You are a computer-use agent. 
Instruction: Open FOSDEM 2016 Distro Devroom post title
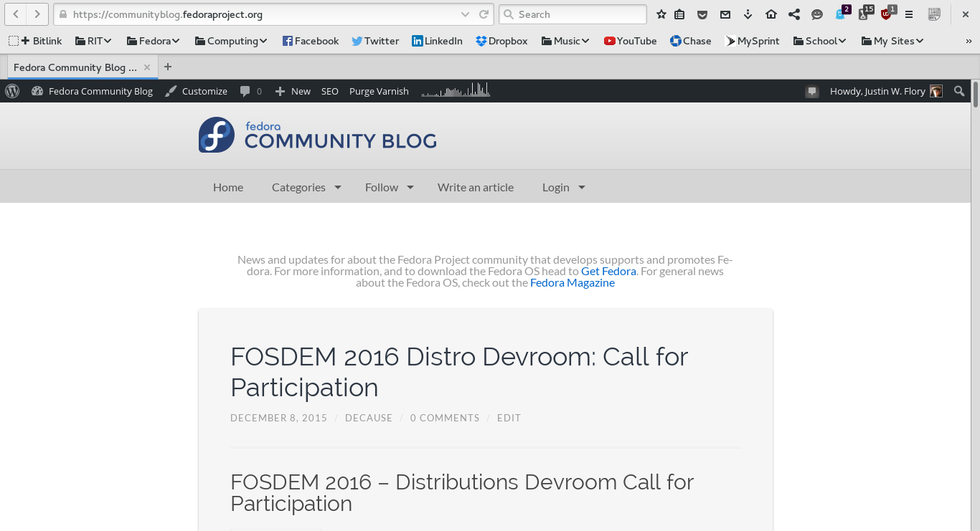459,371
